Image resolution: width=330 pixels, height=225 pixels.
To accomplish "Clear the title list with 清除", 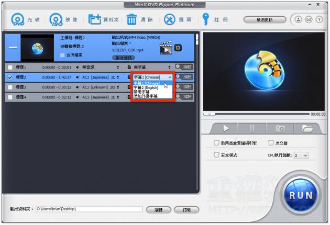I will [x=140, y=19].
